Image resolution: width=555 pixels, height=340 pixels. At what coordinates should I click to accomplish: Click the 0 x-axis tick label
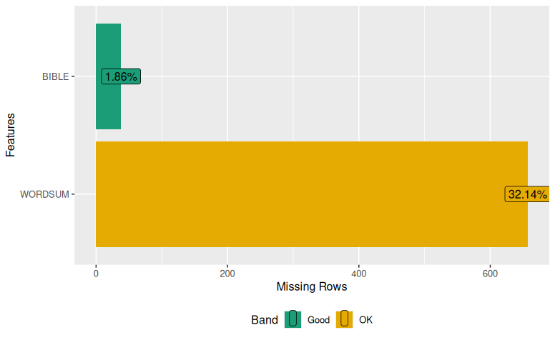tap(96, 274)
